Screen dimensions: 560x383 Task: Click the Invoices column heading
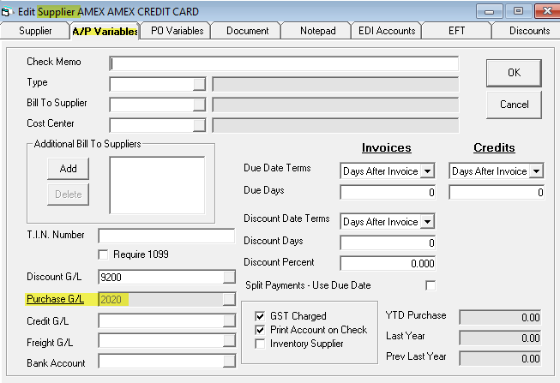tap(387, 147)
